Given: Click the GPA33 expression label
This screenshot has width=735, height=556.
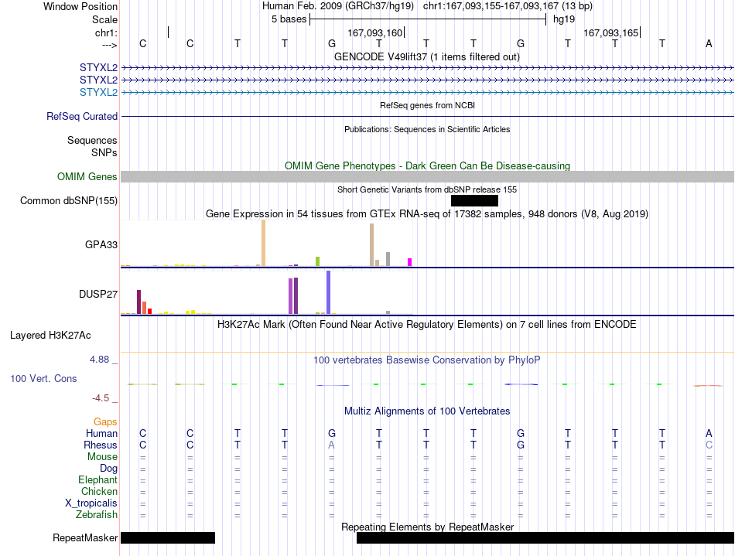Looking at the screenshot, I should (101, 244).
